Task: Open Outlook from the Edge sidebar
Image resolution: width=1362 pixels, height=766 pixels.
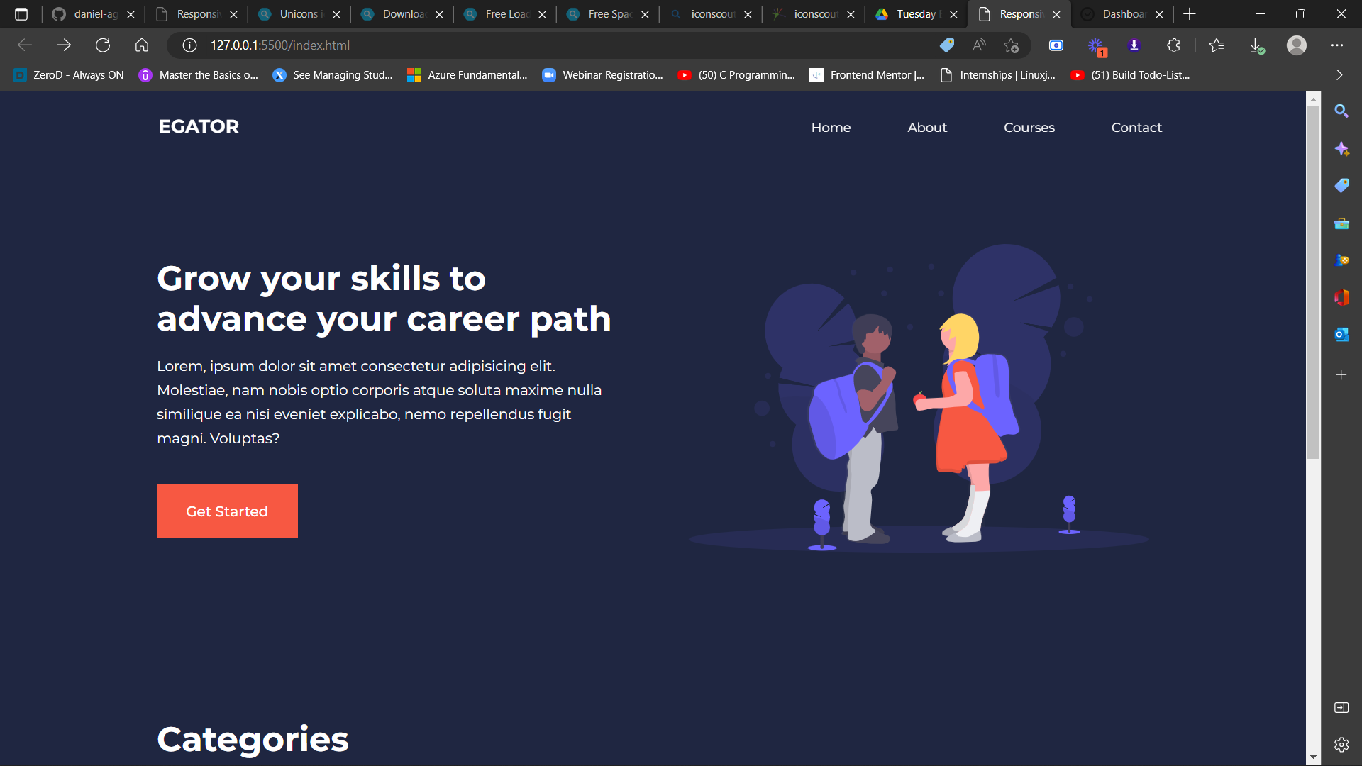Action: point(1342,334)
